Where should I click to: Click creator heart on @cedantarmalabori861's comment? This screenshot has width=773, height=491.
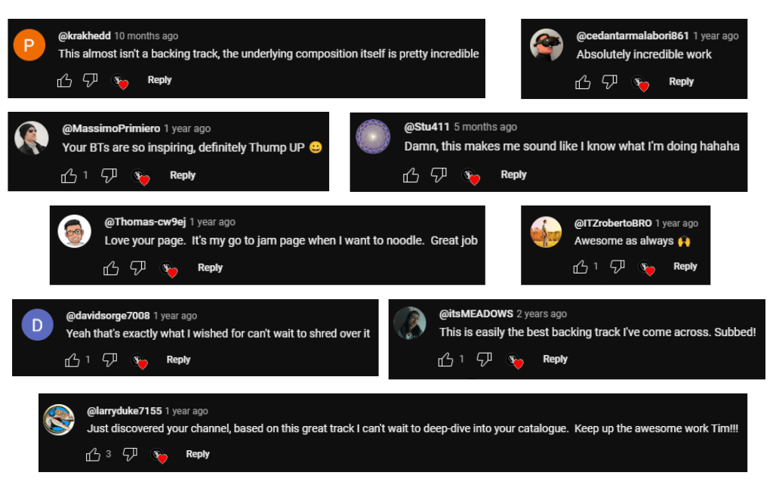(641, 83)
